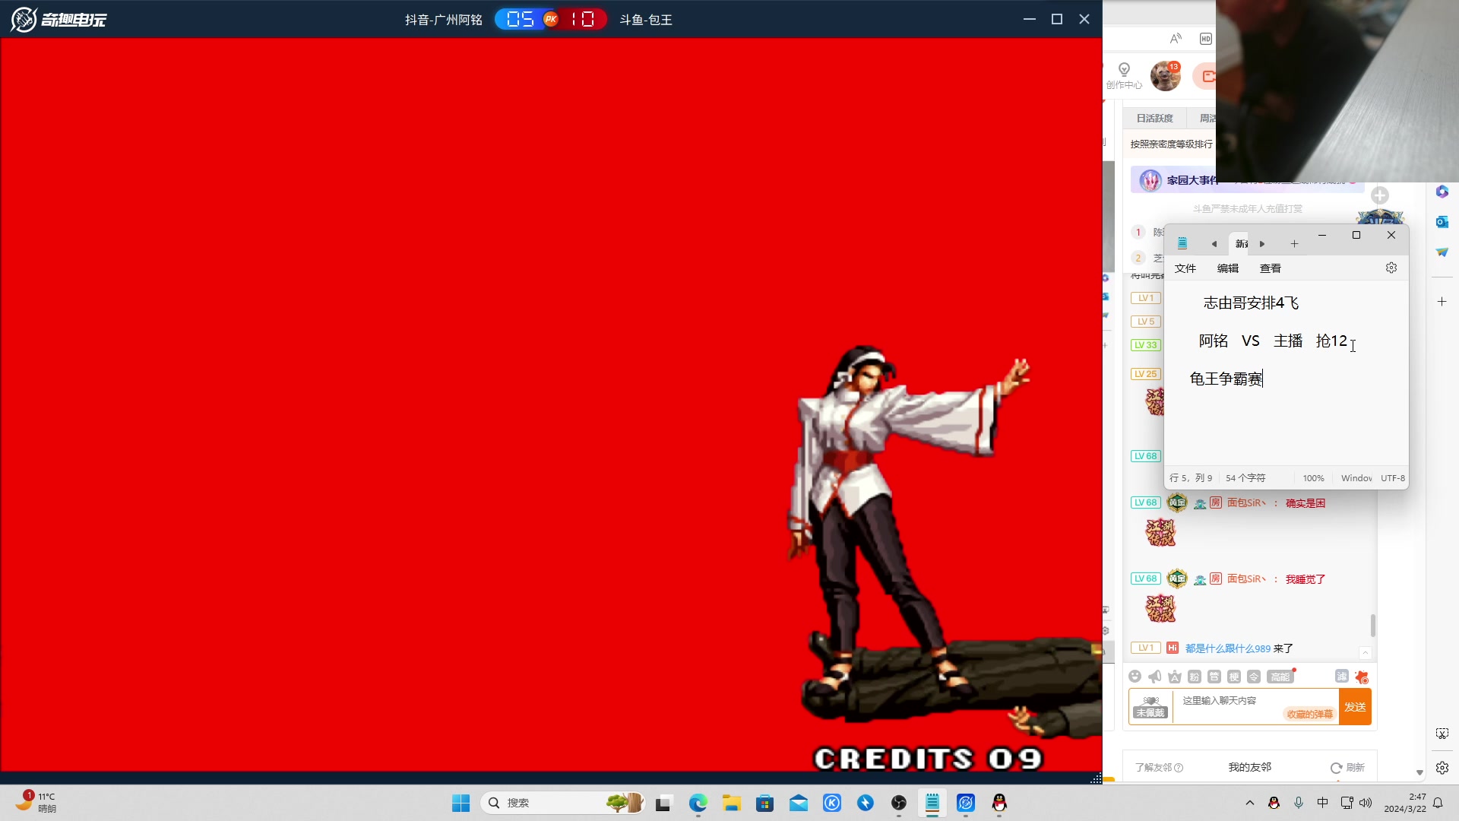Open the Mail app from taskbar

pos(798,803)
